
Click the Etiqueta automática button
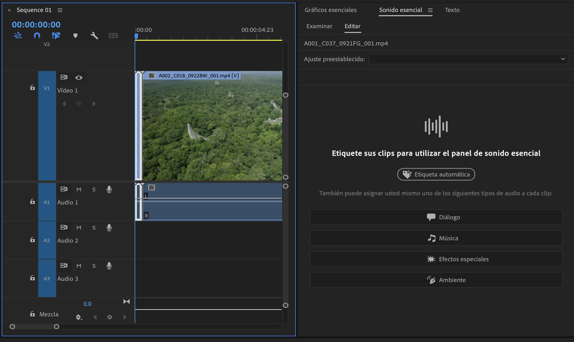tap(436, 174)
